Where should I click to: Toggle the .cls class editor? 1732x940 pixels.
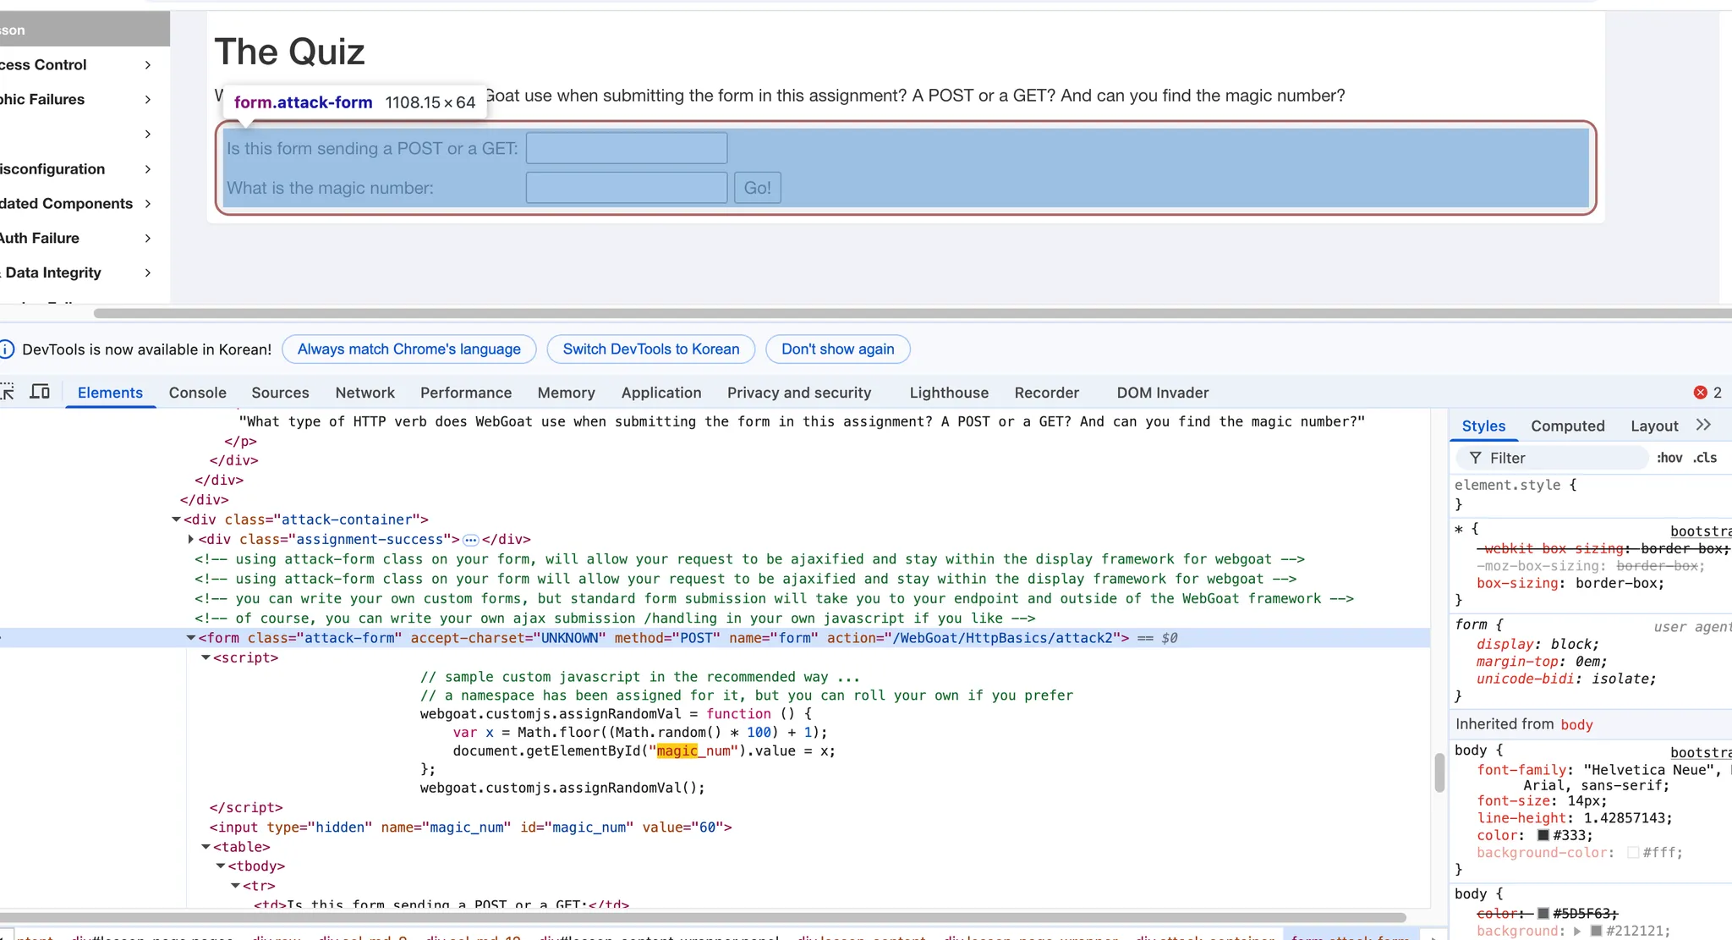[x=1705, y=458]
